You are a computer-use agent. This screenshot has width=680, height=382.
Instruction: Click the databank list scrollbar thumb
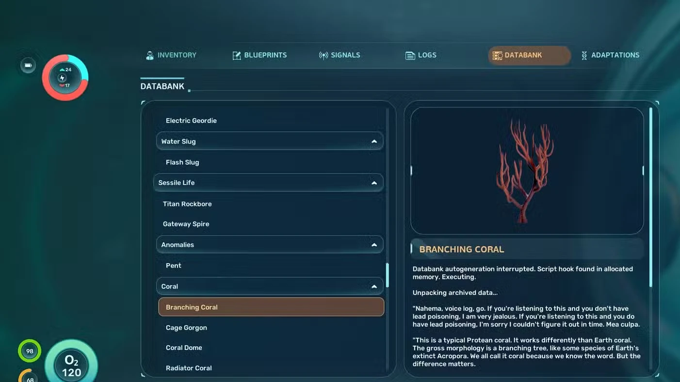tap(387, 275)
